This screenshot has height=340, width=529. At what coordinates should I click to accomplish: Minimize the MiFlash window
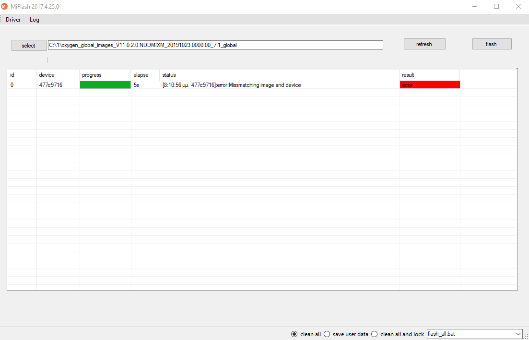click(x=475, y=6)
